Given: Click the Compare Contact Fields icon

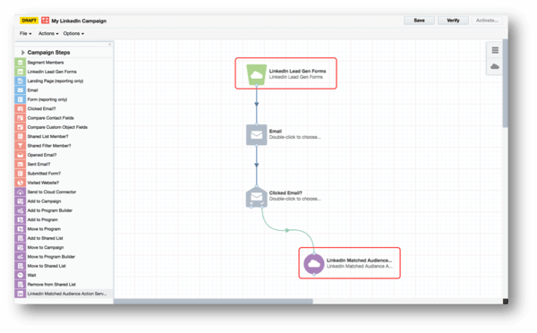Looking at the screenshot, I should point(21,118).
